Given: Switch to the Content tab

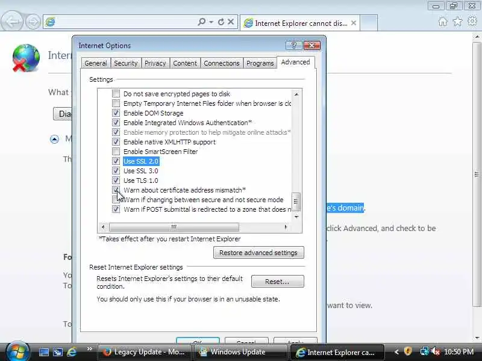Looking at the screenshot, I should tap(185, 63).
